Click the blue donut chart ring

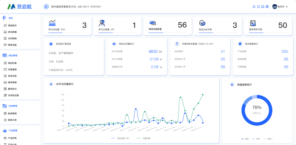point(243,110)
